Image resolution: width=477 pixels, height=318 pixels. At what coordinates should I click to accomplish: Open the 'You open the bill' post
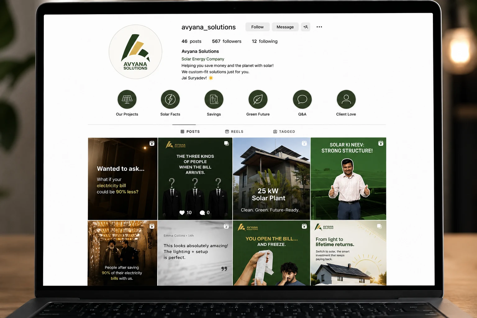271,253
